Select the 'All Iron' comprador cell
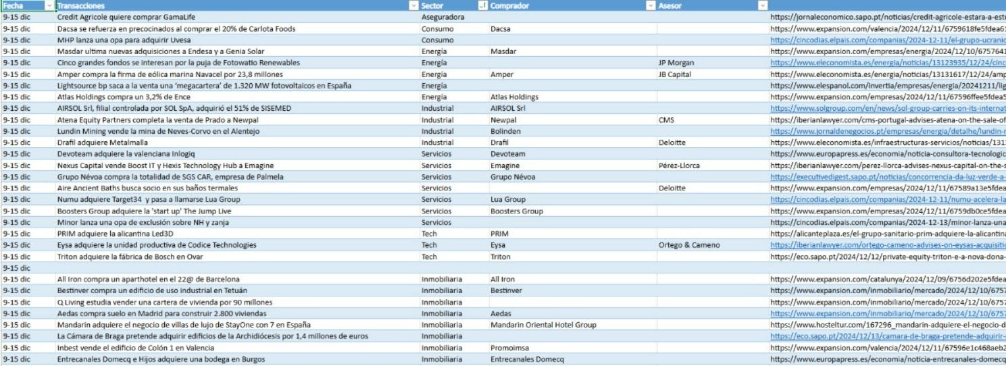1006x366 pixels. coord(572,279)
